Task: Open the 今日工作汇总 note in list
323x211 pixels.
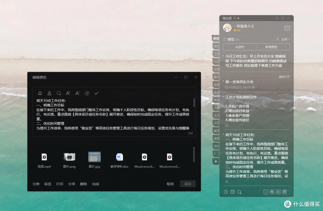Action: [255, 61]
